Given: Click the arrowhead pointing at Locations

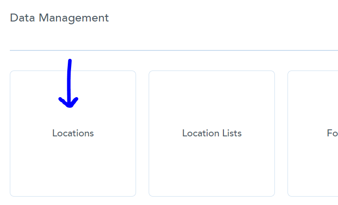Looking at the screenshot, I should [69, 102].
